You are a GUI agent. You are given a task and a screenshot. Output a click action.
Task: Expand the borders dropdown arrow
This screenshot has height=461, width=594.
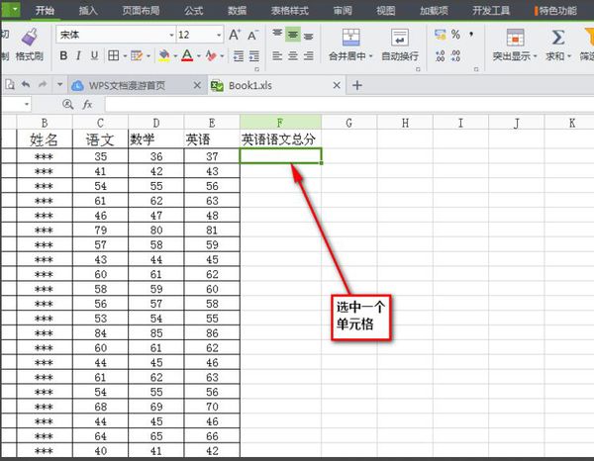pyautogui.click(x=125, y=56)
